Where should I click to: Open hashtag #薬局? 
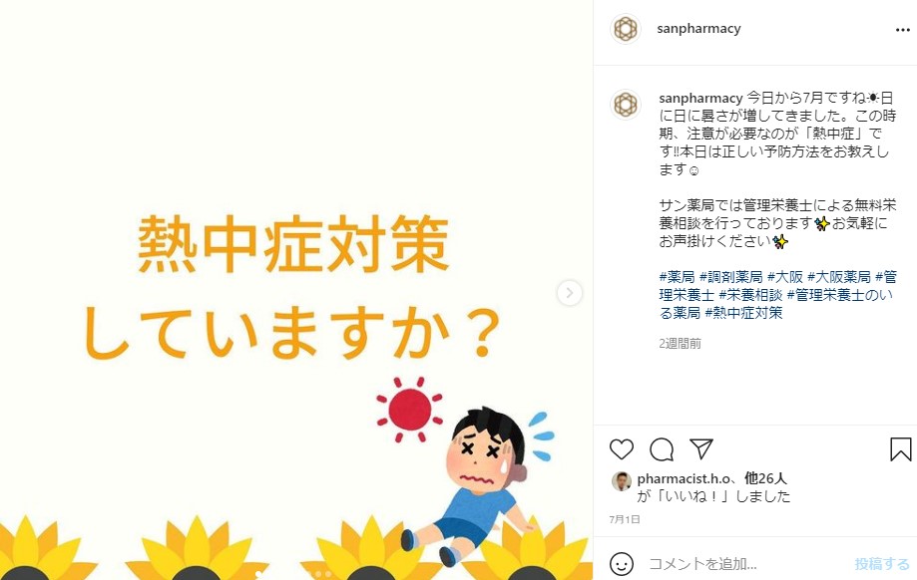point(677,276)
